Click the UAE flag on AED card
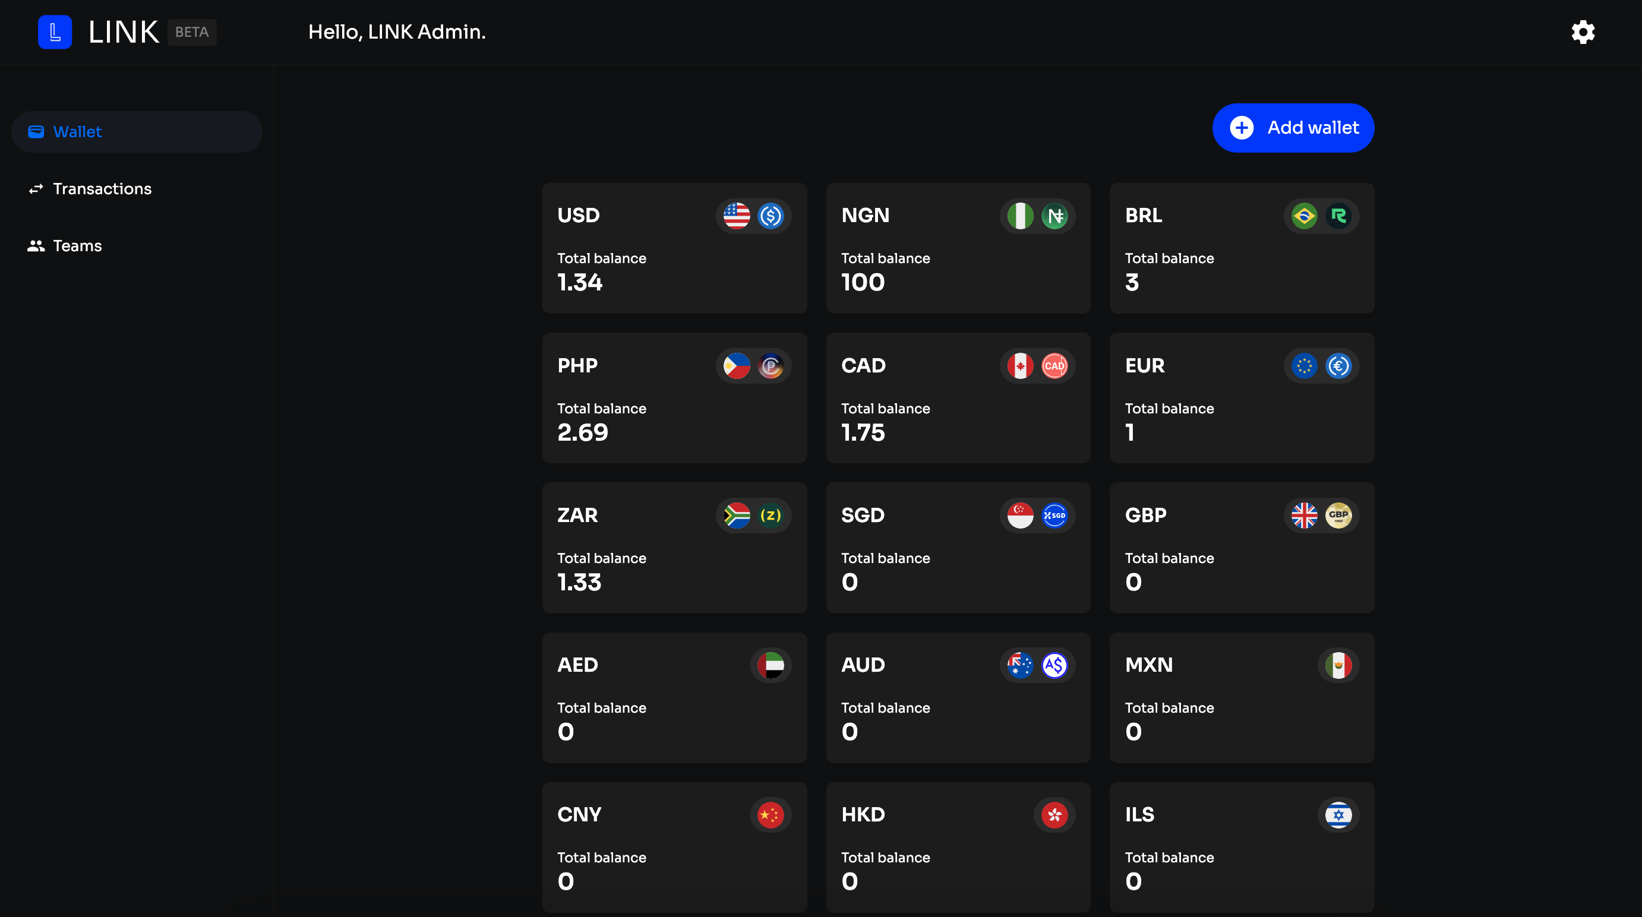The height and width of the screenshot is (917, 1642). tap(770, 665)
